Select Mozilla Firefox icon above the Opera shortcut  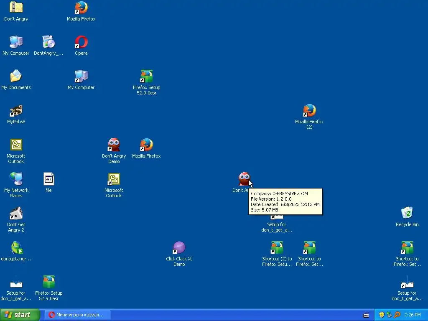(81, 8)
